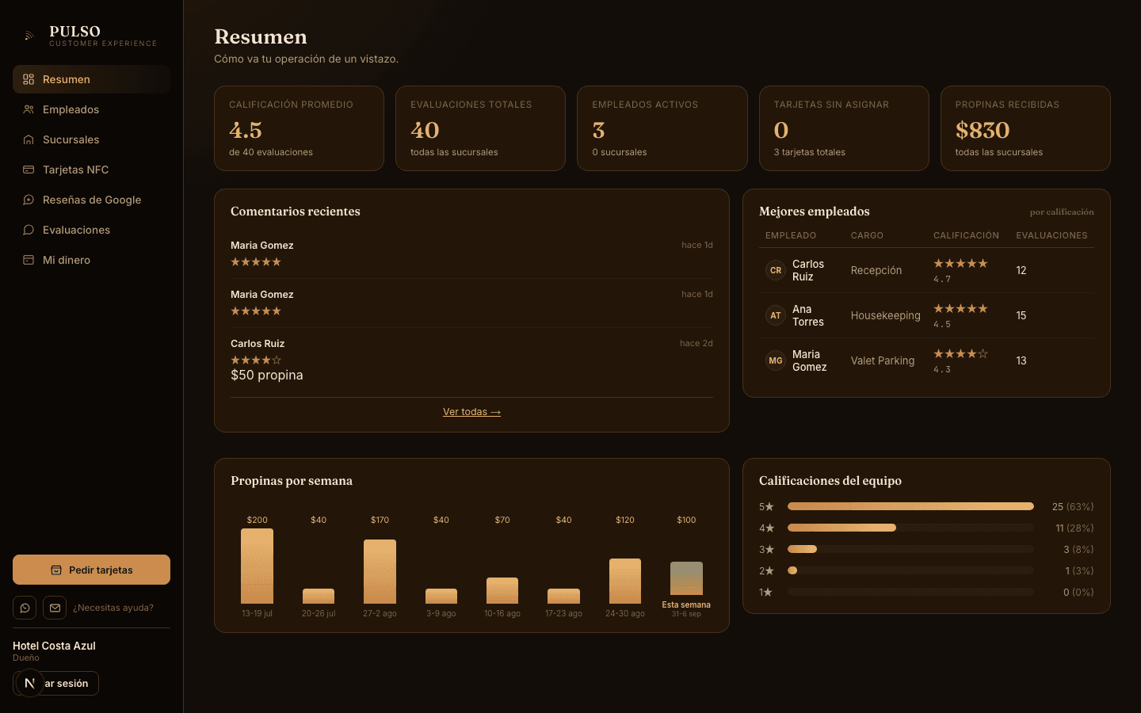Click the Housekeeping cargo cell
Screen dimensions: 1141x713
(886, 315)
